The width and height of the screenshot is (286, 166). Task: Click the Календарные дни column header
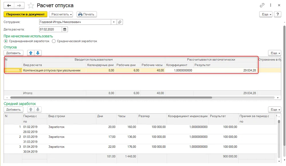click(100, 65)
